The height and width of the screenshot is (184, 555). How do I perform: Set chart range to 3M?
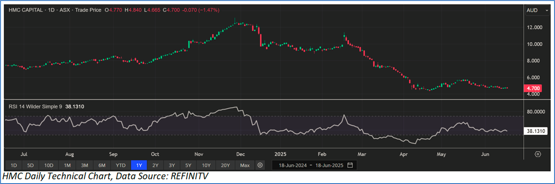tap(84, 165)
